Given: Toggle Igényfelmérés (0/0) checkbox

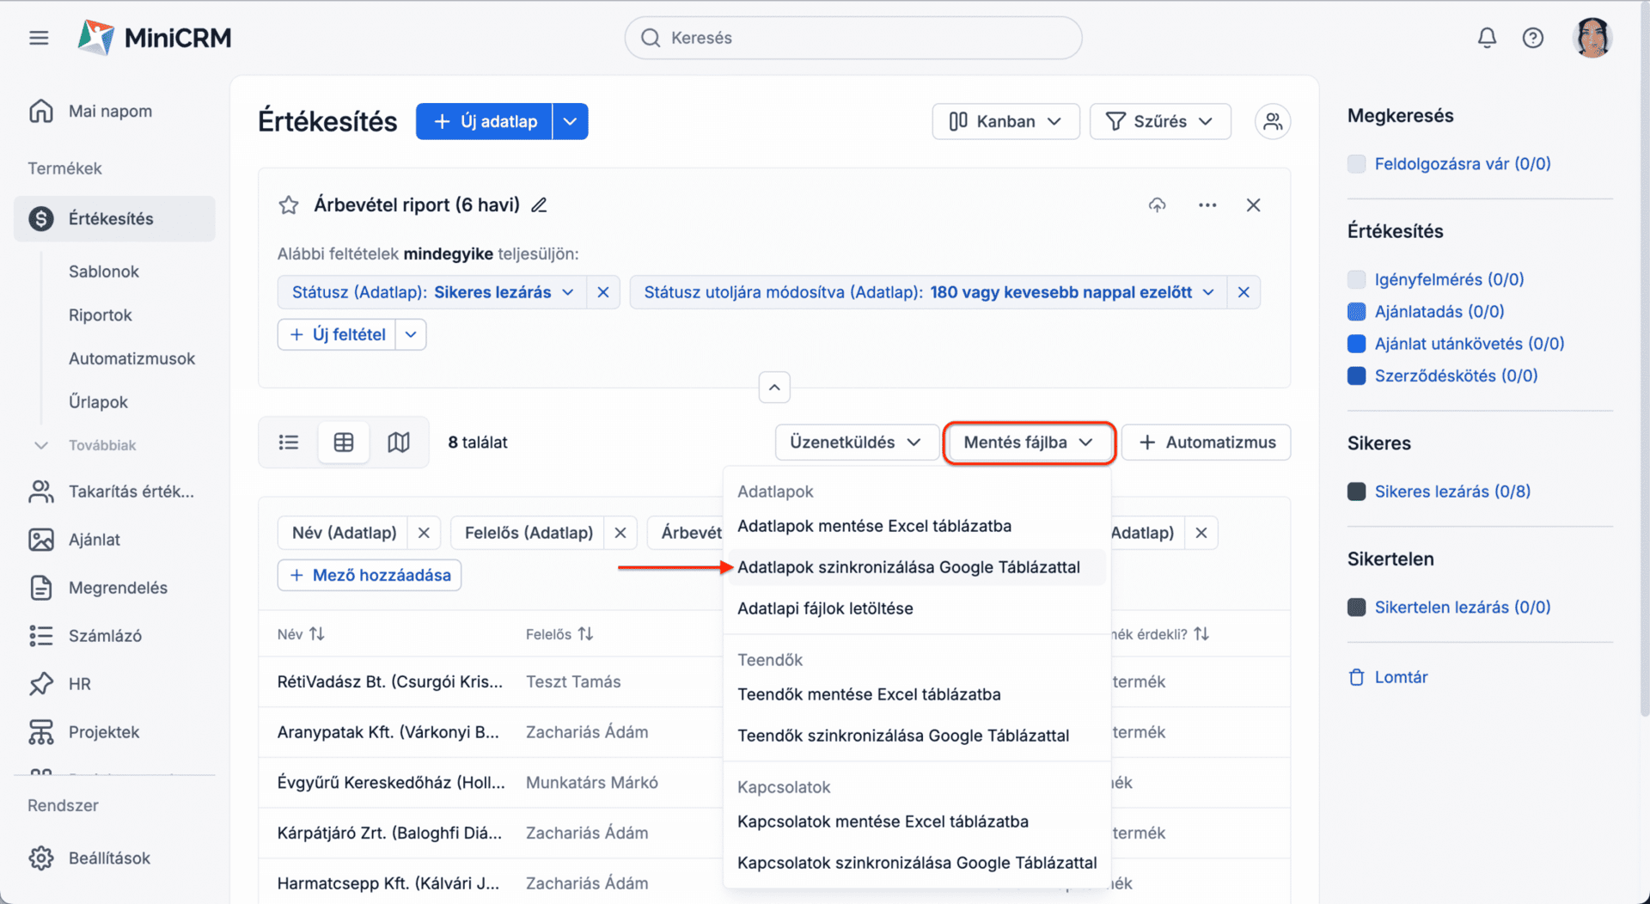Looking at the screenshot, I should [1357, 279].
